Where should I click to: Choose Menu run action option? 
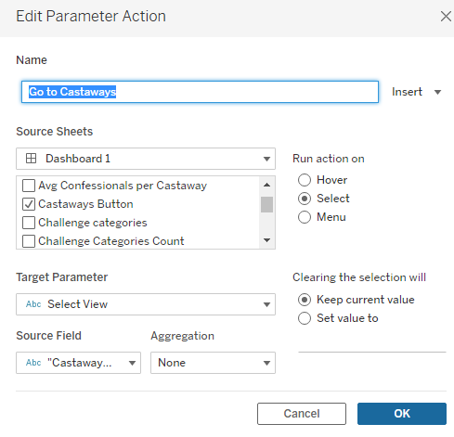[x=305, y=217]
